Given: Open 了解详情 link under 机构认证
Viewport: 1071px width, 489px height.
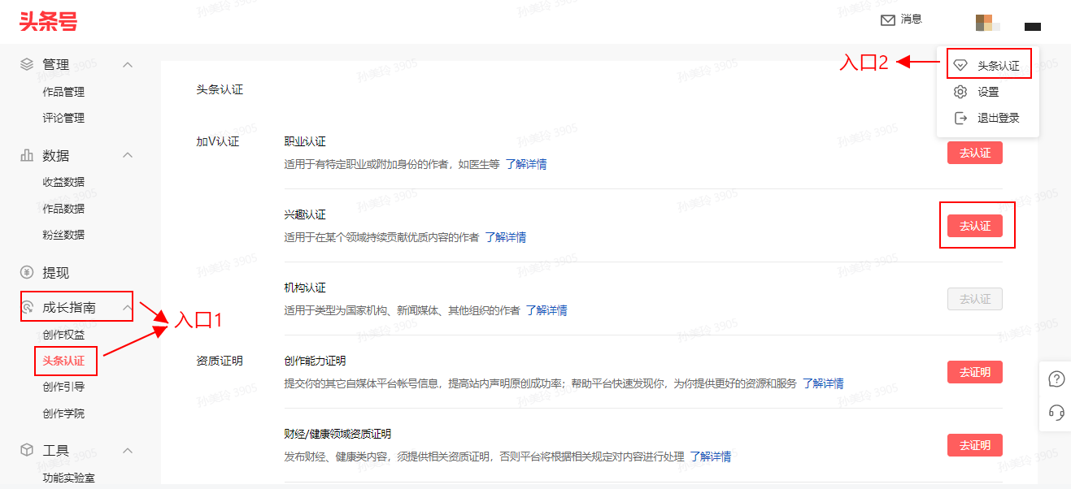Looking at the screenshot, I should (x=546, y=310).
